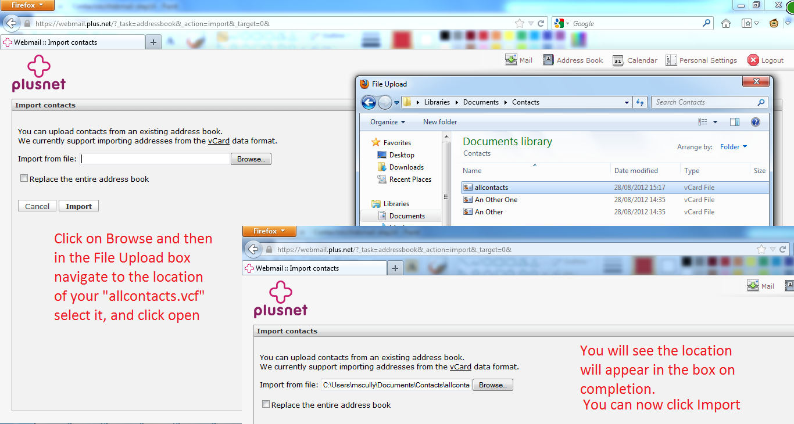794x424 pixels.
Task: Open Mail in the top webmail window
Action: point(518,60)
